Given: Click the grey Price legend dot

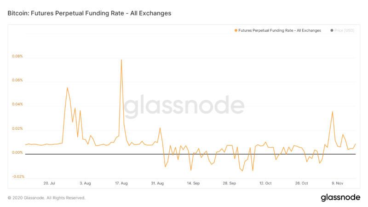Looking at the screenshot, I should (x=332, y=30).
